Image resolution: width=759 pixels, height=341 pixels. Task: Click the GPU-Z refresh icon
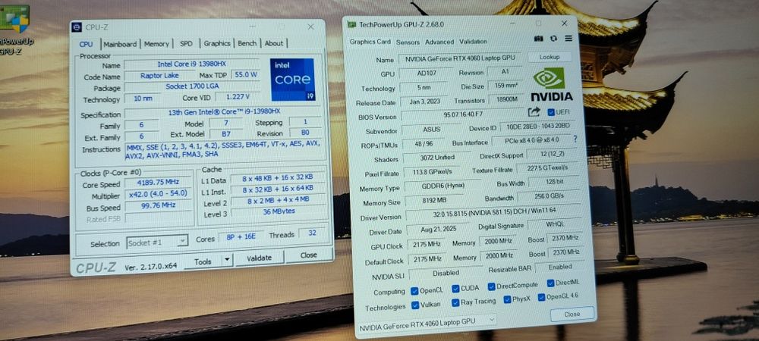pyautogui.click(x=554, y=38)
